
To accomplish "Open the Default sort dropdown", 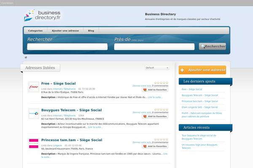I will pos(157,68).
